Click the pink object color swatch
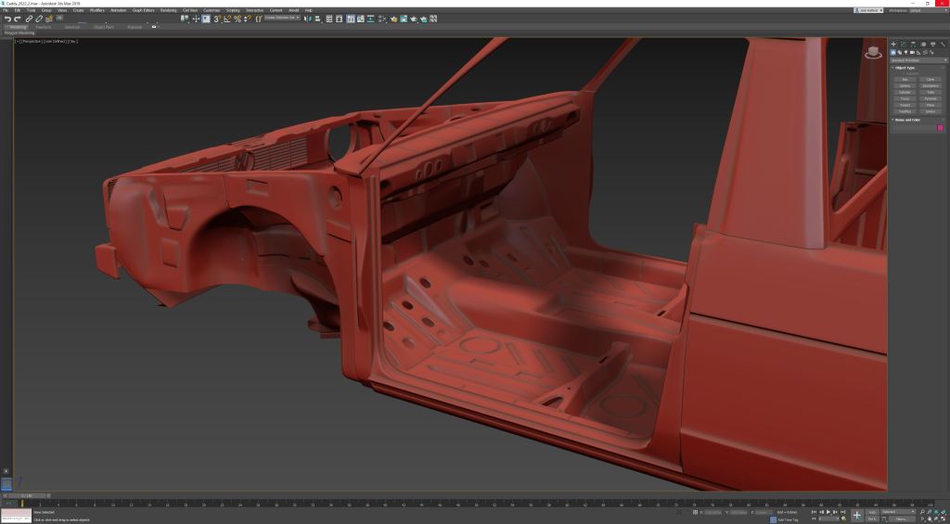This screenshot has height=524, width=950. (x=940, y=128)
